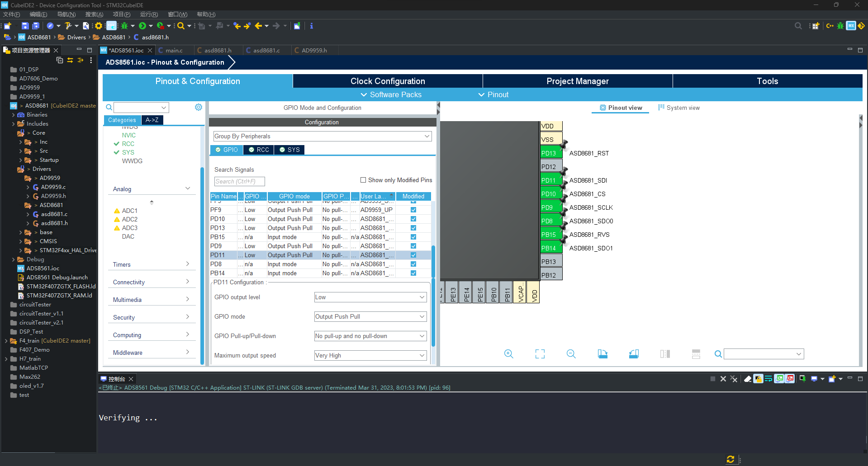Viewport: 868px width, 466px height.
Task: Open Software Packs menu
Action: pos(391,94)
